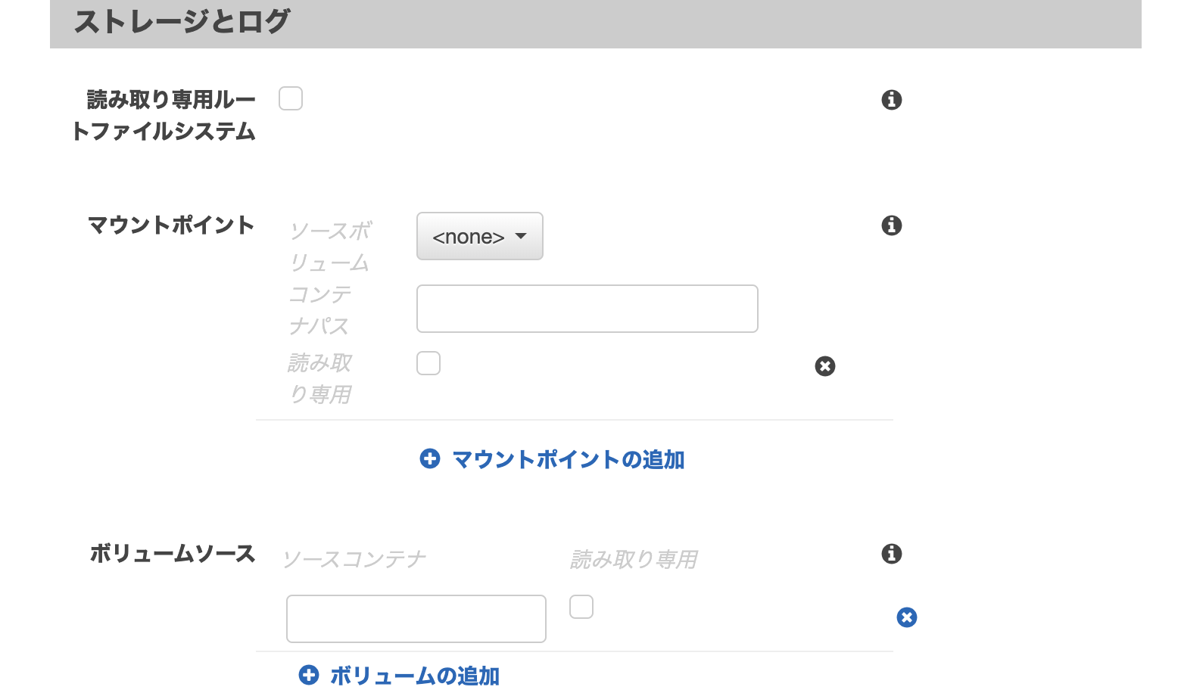Screen dimensions: 1181x693
Task: Click the ソースコンテナ column label
Action: click(354, 560)
